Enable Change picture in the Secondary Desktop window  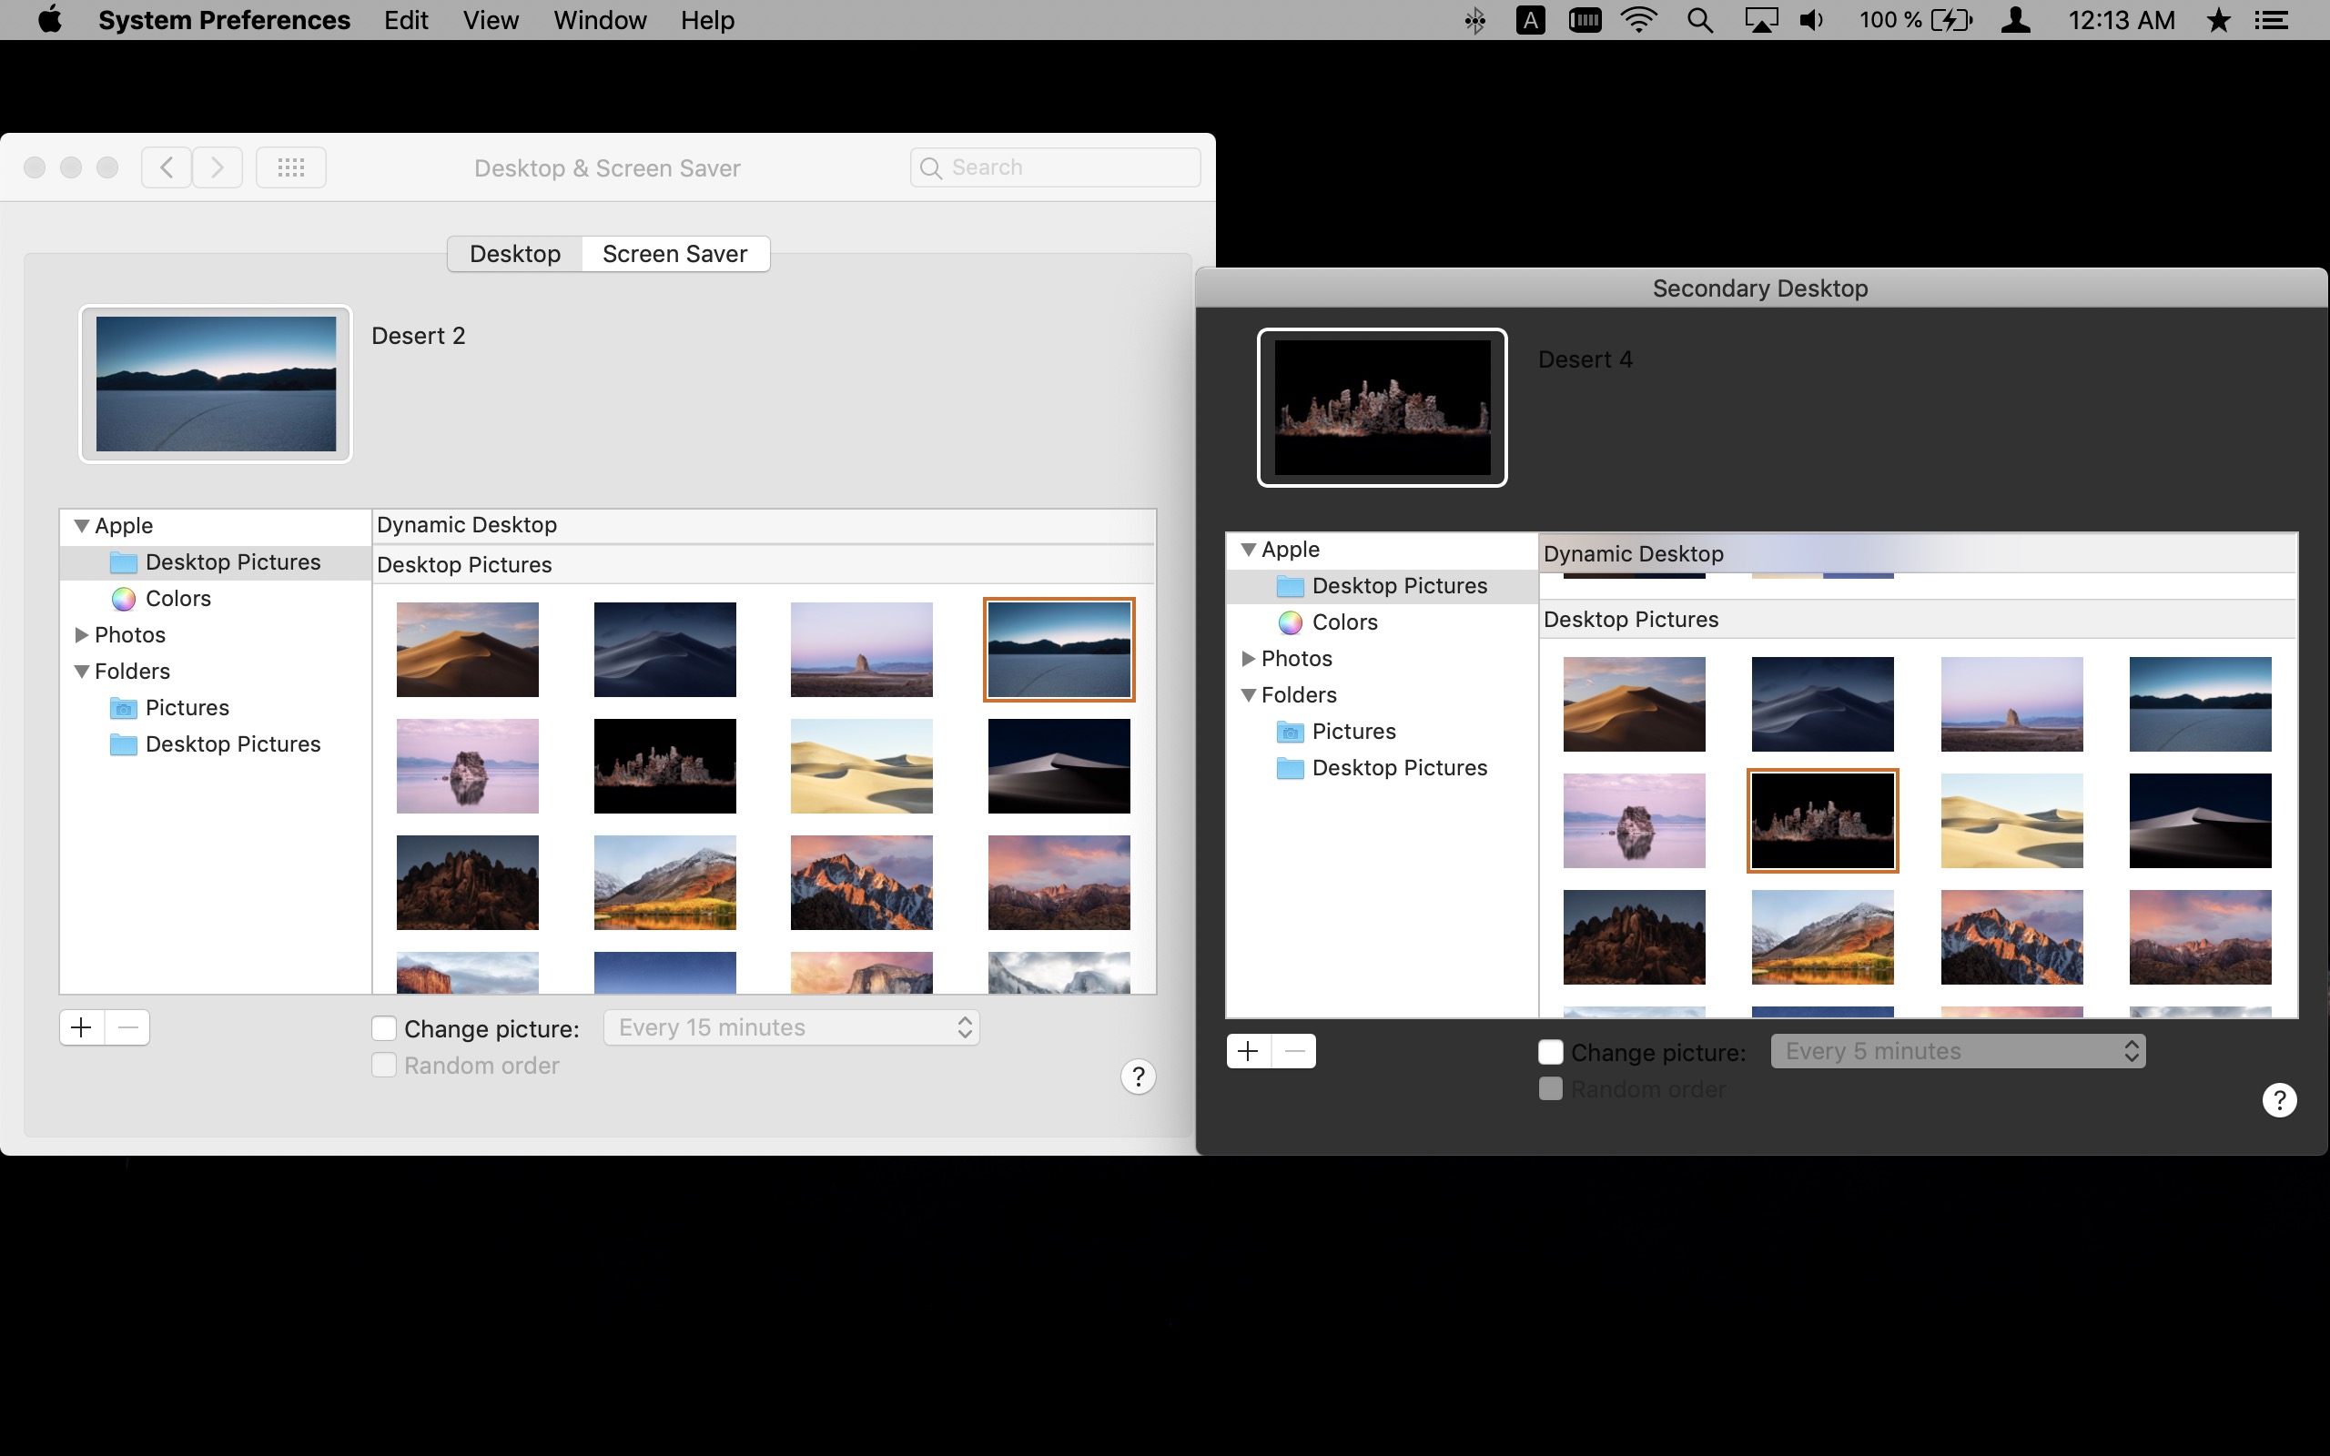pos(1550,1053)
